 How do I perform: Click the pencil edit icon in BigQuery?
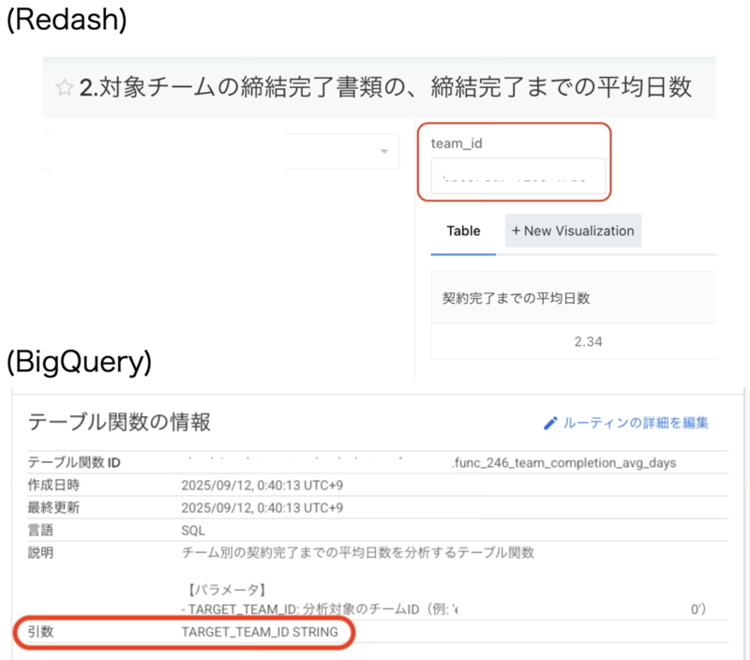[550, 423]
